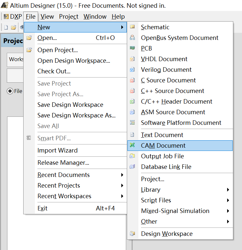Choose Exit from File menu

[x=75, y=208]
